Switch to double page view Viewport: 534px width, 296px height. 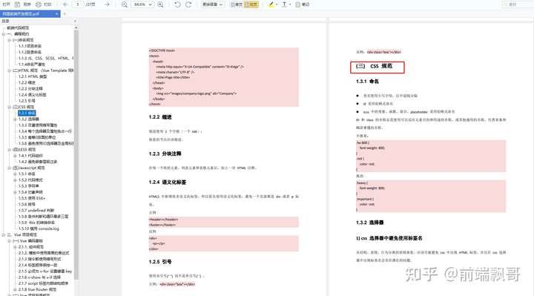251,4
